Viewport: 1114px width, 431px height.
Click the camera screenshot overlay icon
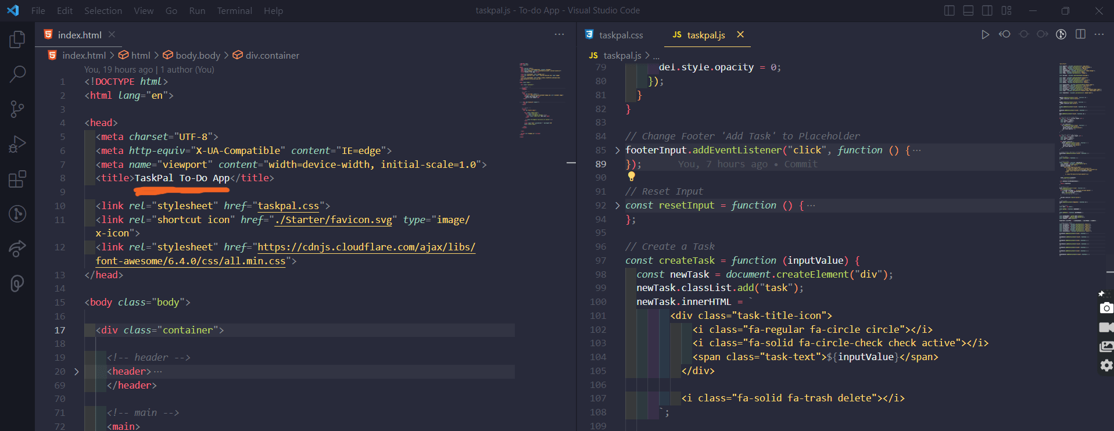(x=1106, y=308)
